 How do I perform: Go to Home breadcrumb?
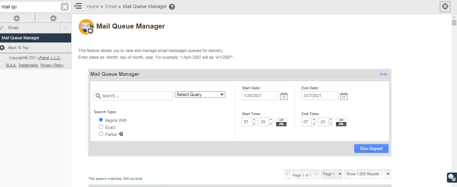pyautogui.click(x=93, y=6)
